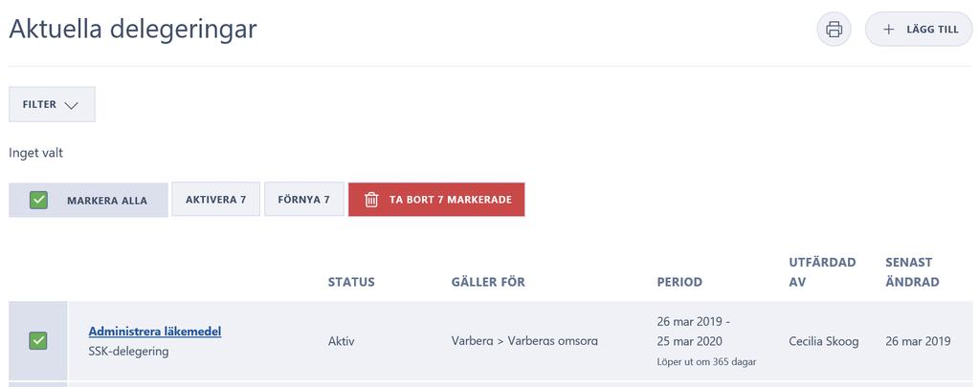Click the Förnya 7 button

tap(304, 200)
